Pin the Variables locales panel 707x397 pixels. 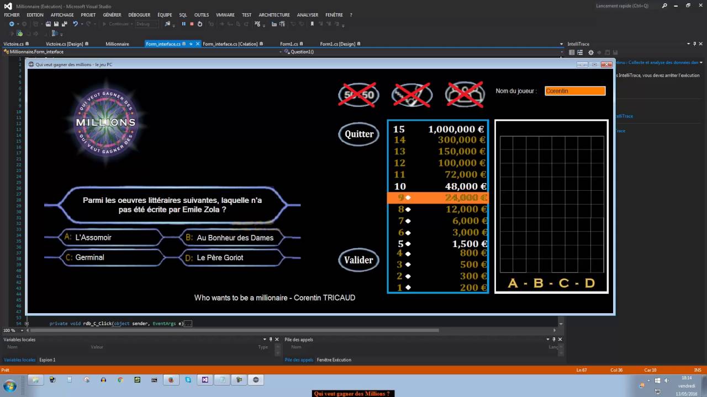pyautogui.click(x=271, y=340)
